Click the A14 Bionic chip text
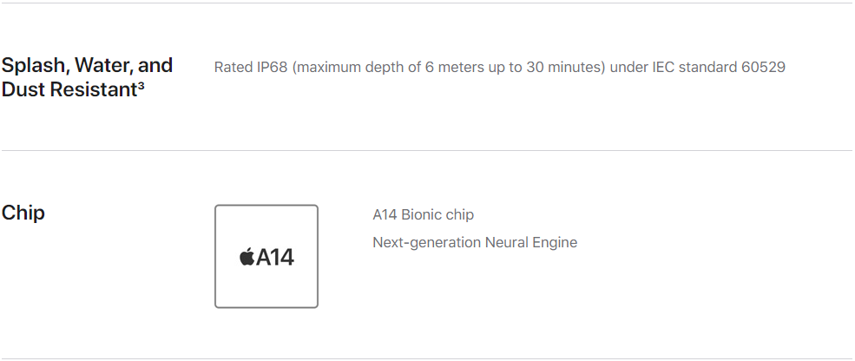This screenshot has width=855, height=361. 423,215
